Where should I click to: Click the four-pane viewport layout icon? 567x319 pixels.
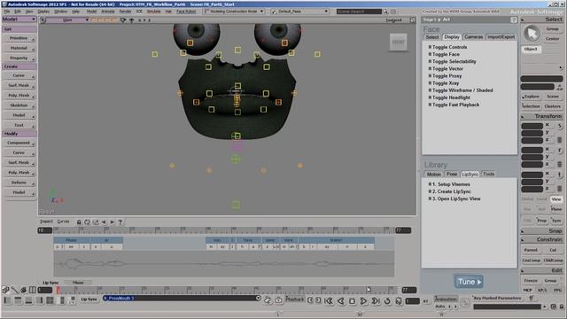coord(50,300)
